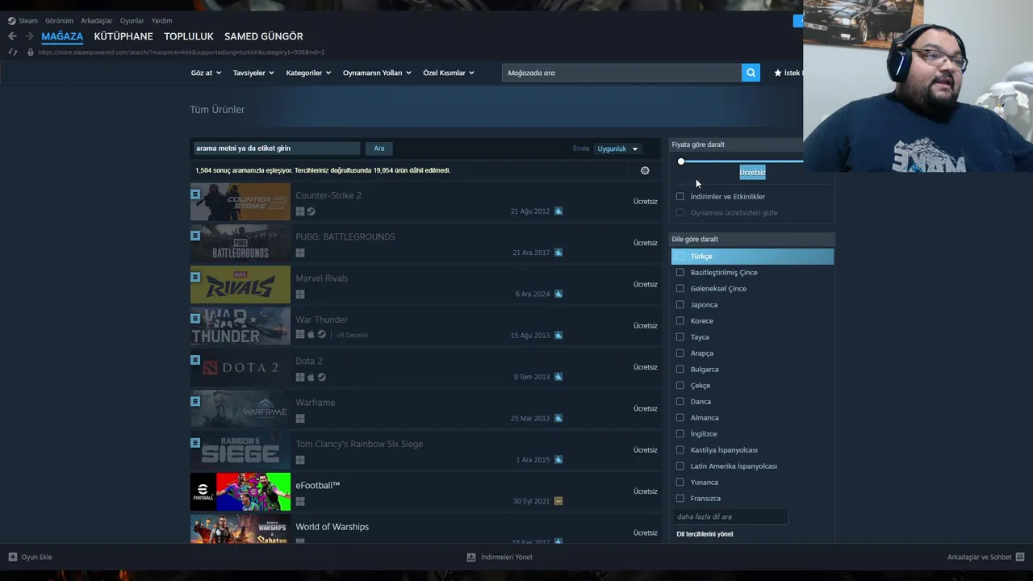Open İndirmeleri Yönet downloads
Image resolution: width=1033 pixels, height=581 pixels.
point(500,557)
